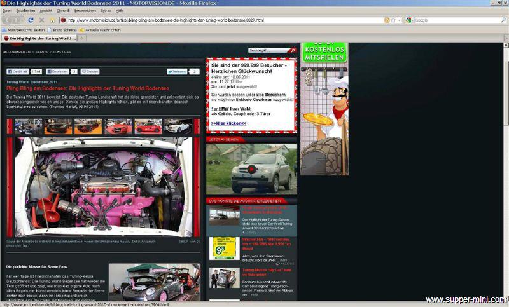This screenshot has width=509, height=307.
Task: Select the second gallery thumbnail with black car
Action: pyautogui.click(x=58, y=126)
